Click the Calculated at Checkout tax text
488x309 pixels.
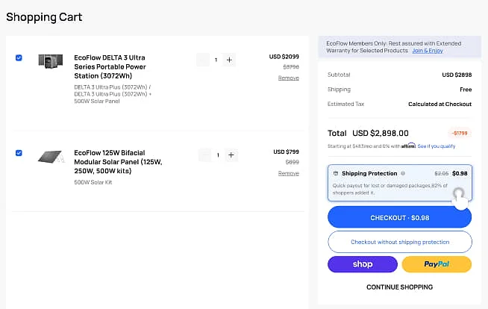[x=439, y=104]
